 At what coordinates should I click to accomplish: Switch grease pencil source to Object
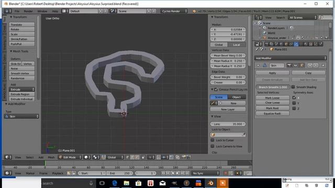[237, 97]
